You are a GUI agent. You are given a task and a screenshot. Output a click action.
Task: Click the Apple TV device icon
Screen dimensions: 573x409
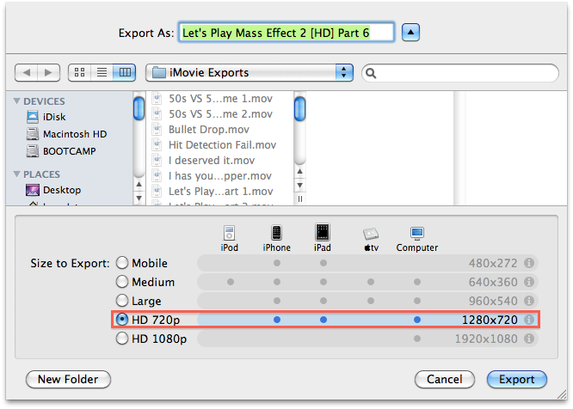coord(371,234)
